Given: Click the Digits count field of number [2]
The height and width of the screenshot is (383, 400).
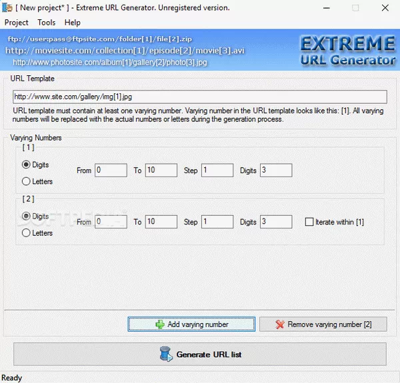Looking at the screenshot, I should coord(276,222).
